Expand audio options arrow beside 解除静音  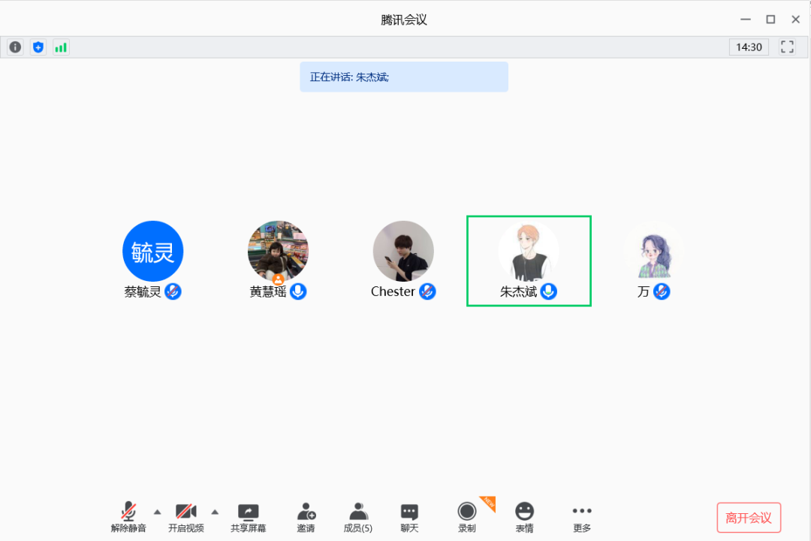157,512
